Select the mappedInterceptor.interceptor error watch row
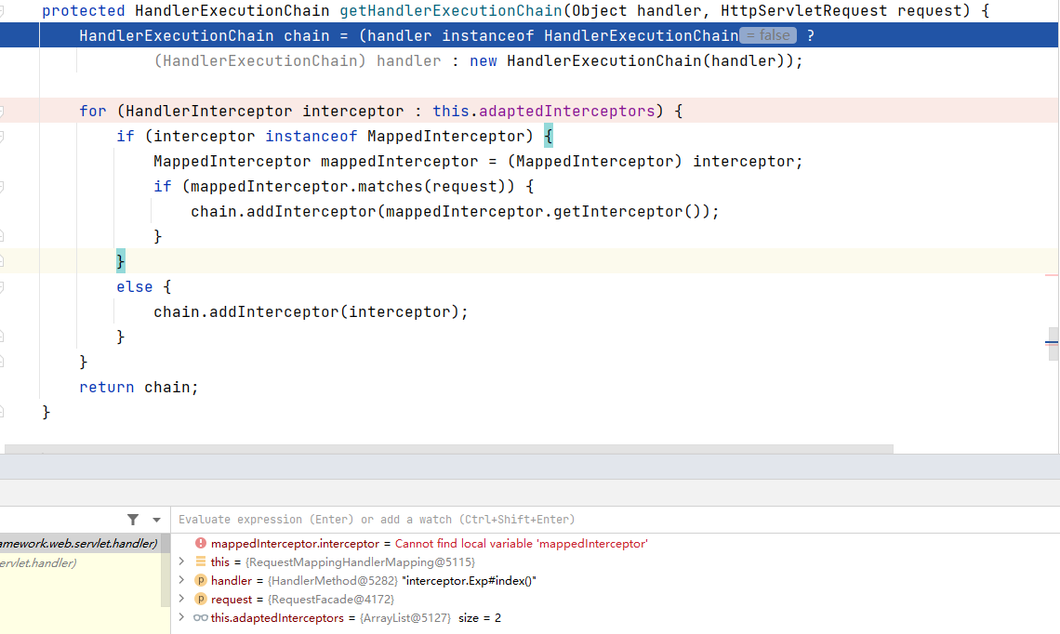Viewport: 1060px width, 634px height. (x=428, y=544)
